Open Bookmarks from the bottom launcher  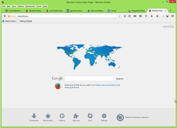[x=48, y=118]
